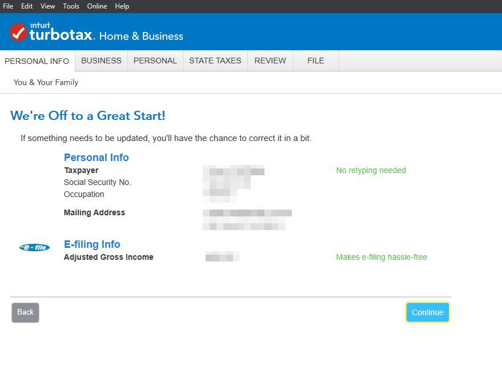
Task: Open the Tools menu
Action: click(x=71, y=6)
